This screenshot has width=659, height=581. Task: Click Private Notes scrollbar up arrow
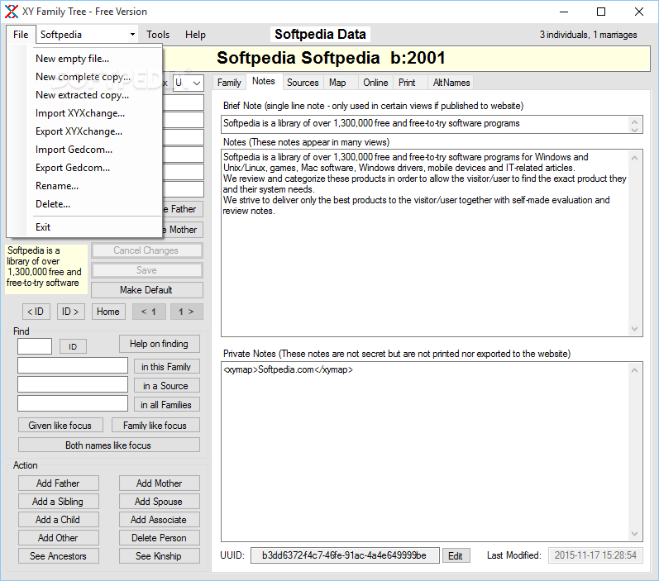pos(635,370)
